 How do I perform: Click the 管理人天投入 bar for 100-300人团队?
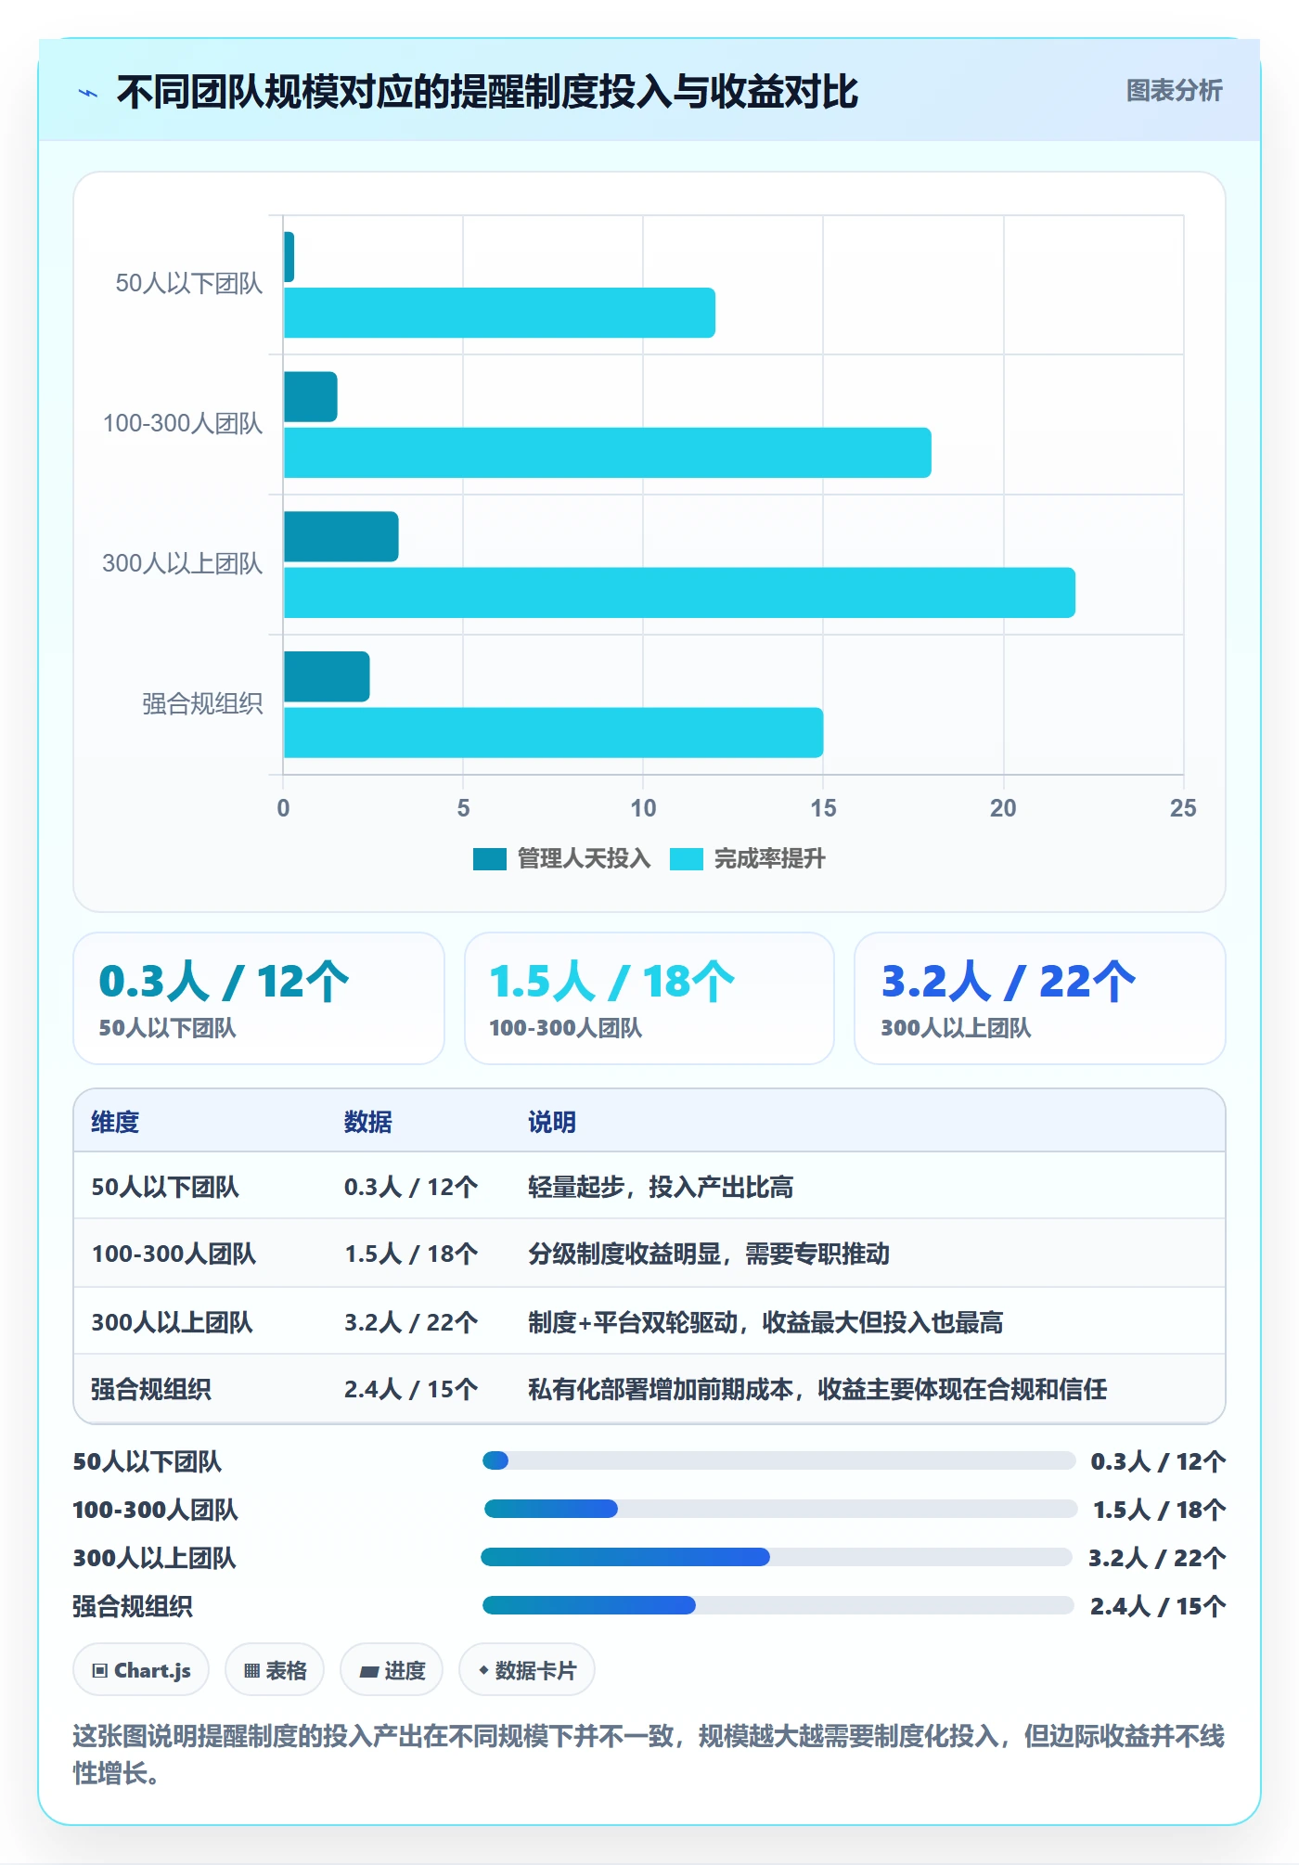[x=311, y=397]
